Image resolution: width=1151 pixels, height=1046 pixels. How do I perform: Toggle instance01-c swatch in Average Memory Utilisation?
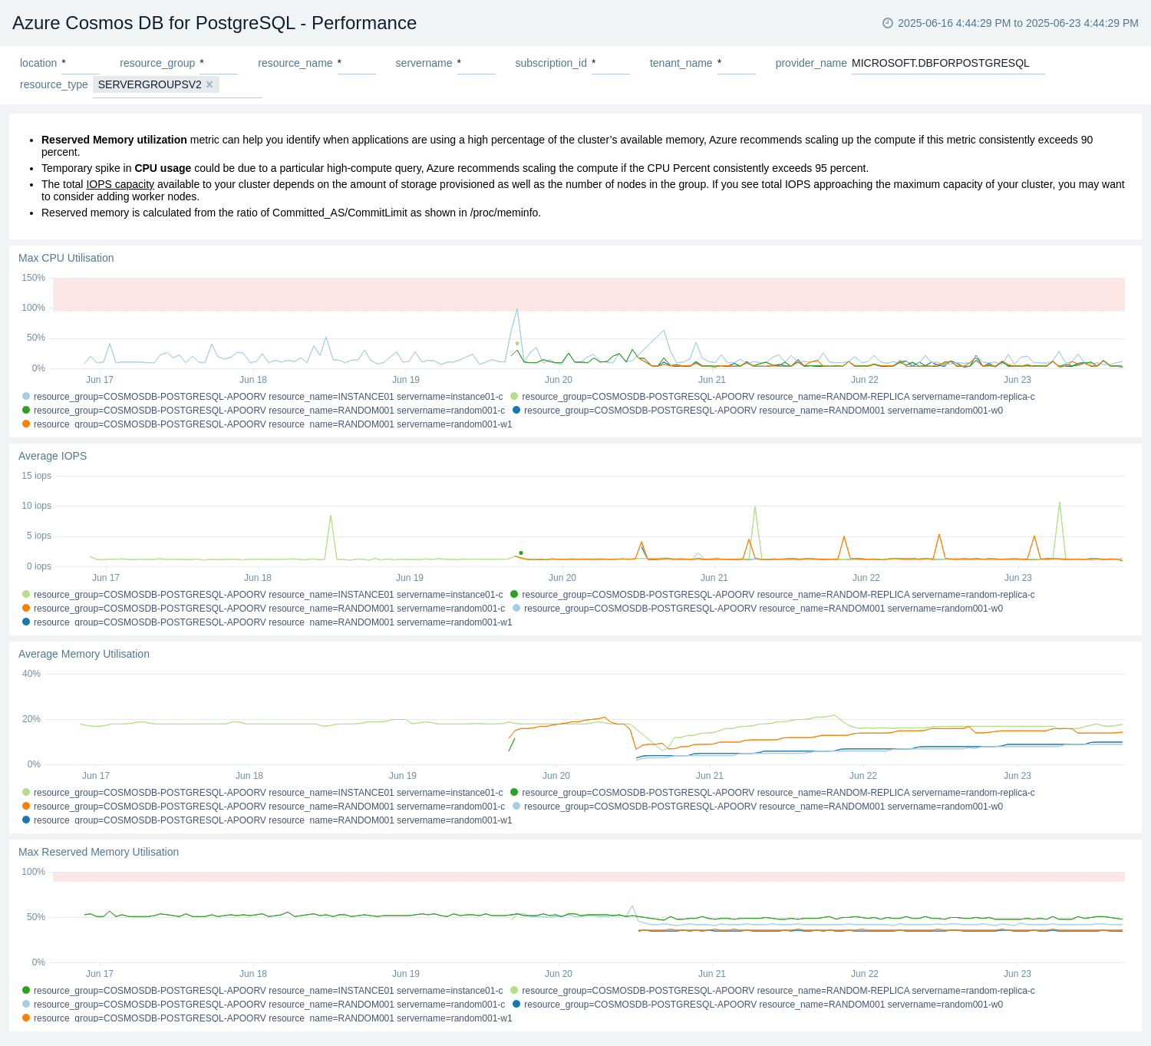tap(26, 793)
